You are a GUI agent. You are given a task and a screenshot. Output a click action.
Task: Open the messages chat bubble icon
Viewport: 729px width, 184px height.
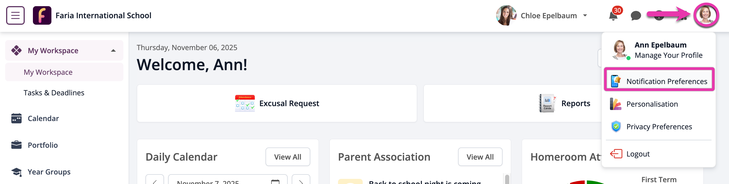(635, 16)
